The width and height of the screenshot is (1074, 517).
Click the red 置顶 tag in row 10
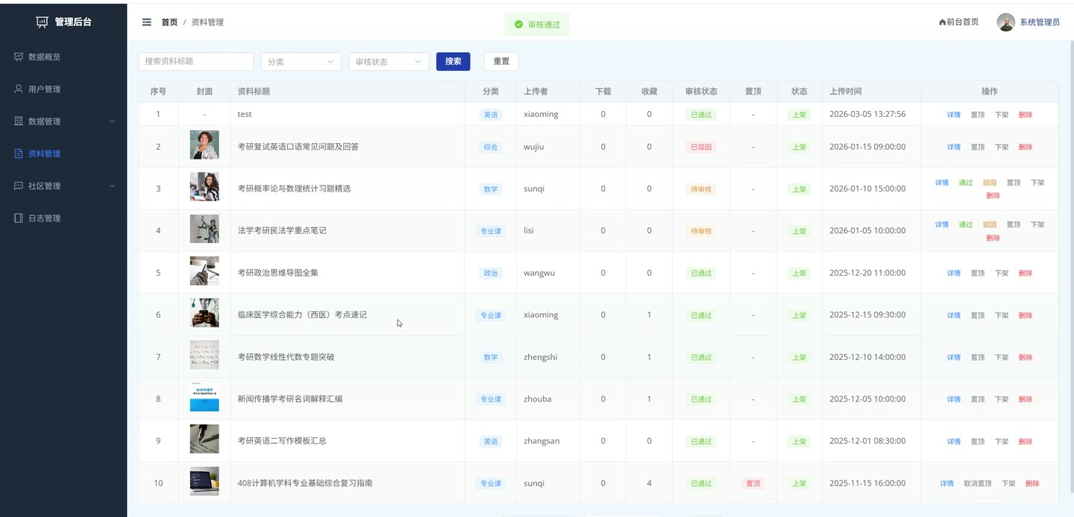click(x=753, y=483)
